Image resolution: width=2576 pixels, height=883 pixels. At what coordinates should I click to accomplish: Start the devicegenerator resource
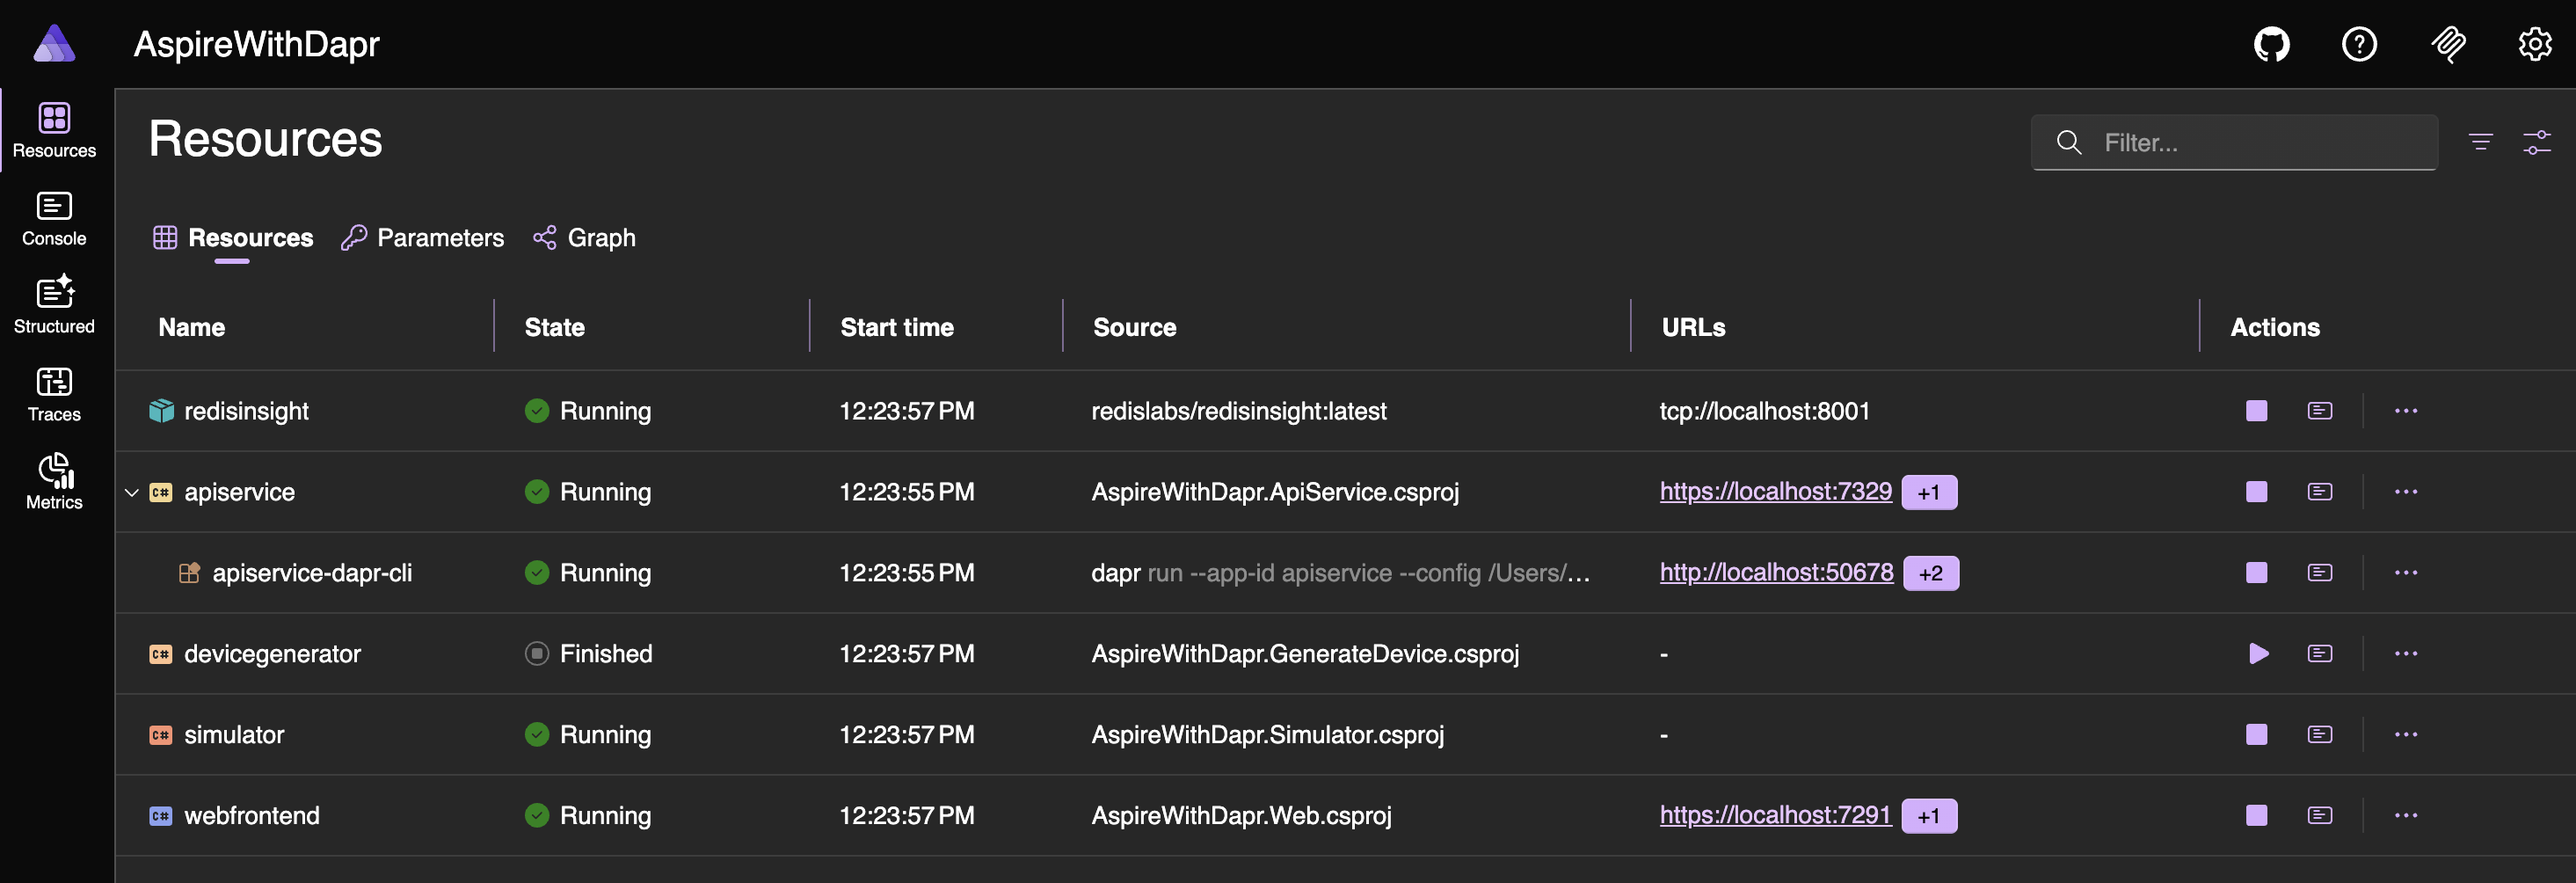pos(2257,654)
